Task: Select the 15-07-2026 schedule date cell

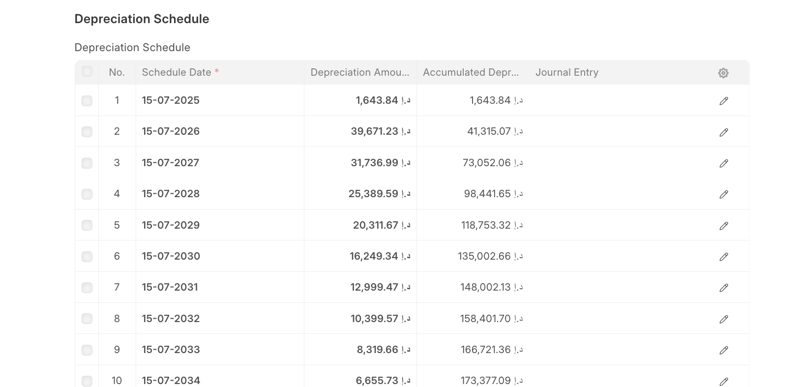Action: 220,131
